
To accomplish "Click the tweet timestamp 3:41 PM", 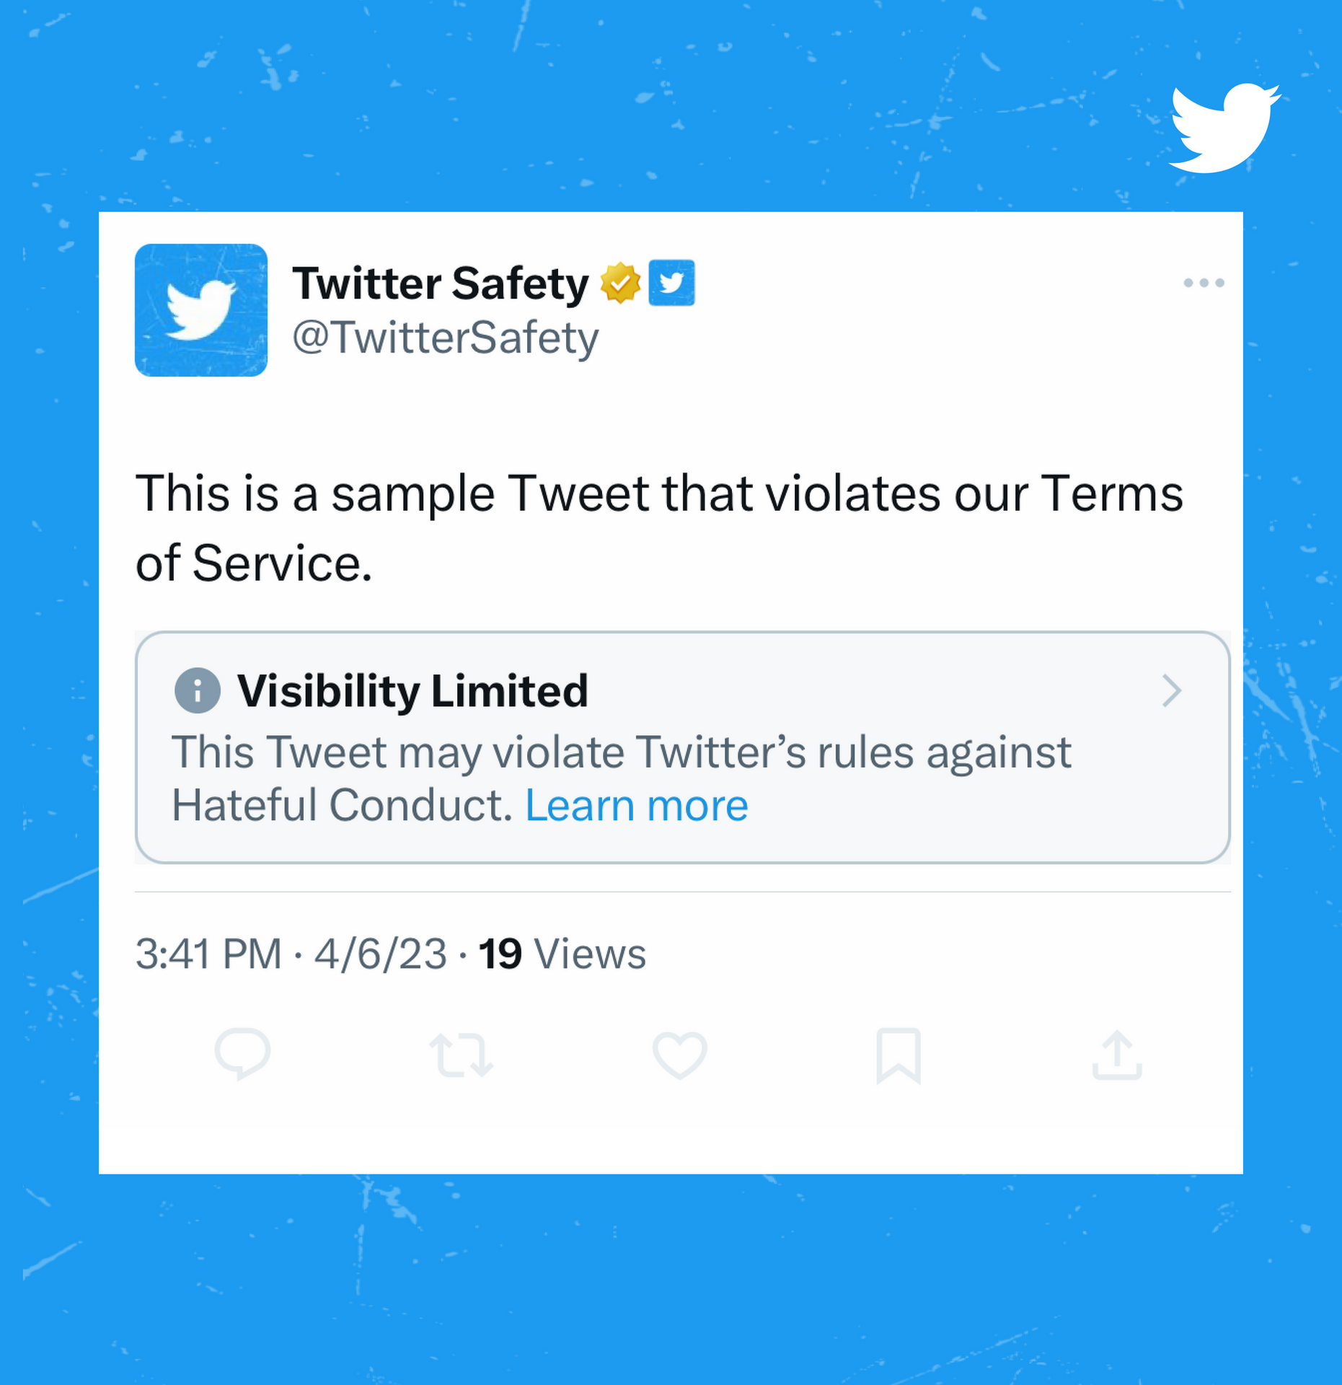I will pyautogui.click(x=209, y=952).
